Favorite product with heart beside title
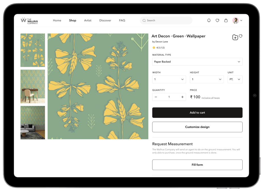263x191 pixels. pyautogui.click(x=241, y=36)
